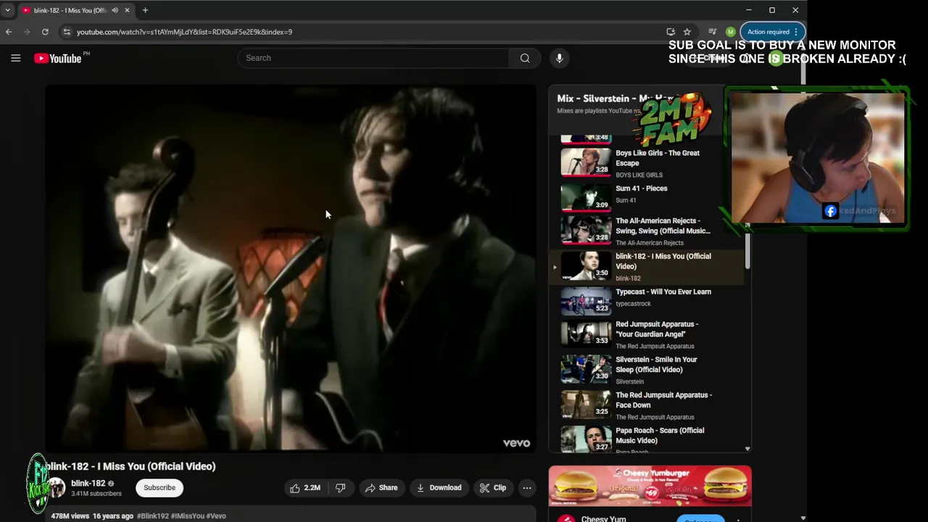Click the browser address bar URL
This screenshot has width=928, height=522.
[x=184, y=32]
